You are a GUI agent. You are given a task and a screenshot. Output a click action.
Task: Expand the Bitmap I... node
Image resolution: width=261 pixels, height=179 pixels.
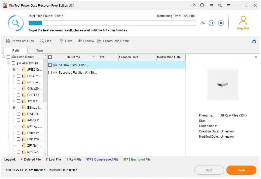tap(14, 108)
